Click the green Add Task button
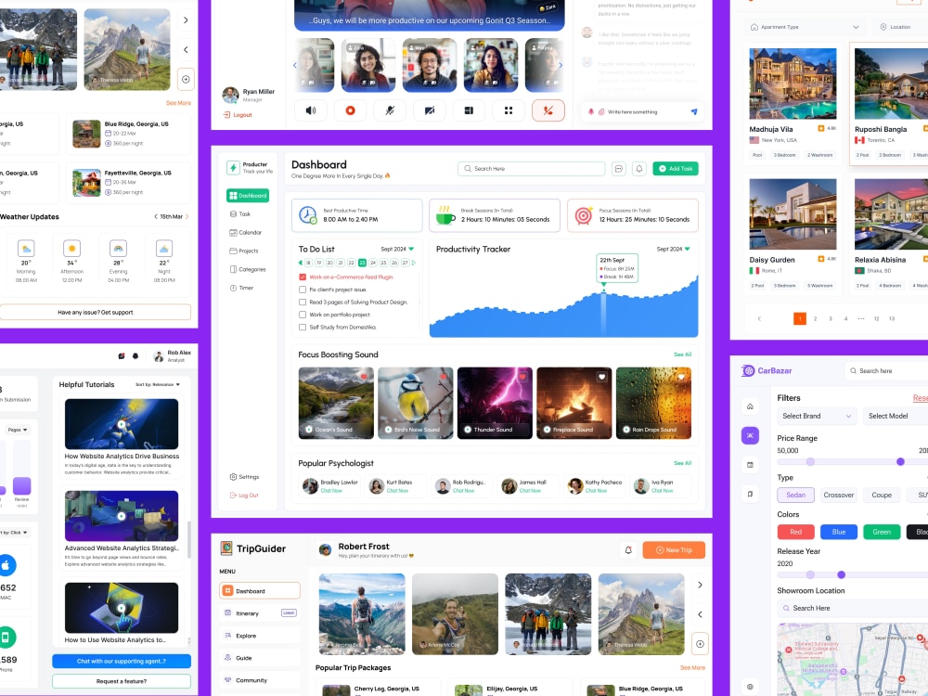The height and width of the screenshot is (696, 928). pyautogui.click(x=676, y=169)
